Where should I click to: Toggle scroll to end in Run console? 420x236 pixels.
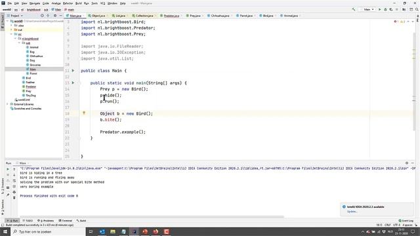pos(14,186)
